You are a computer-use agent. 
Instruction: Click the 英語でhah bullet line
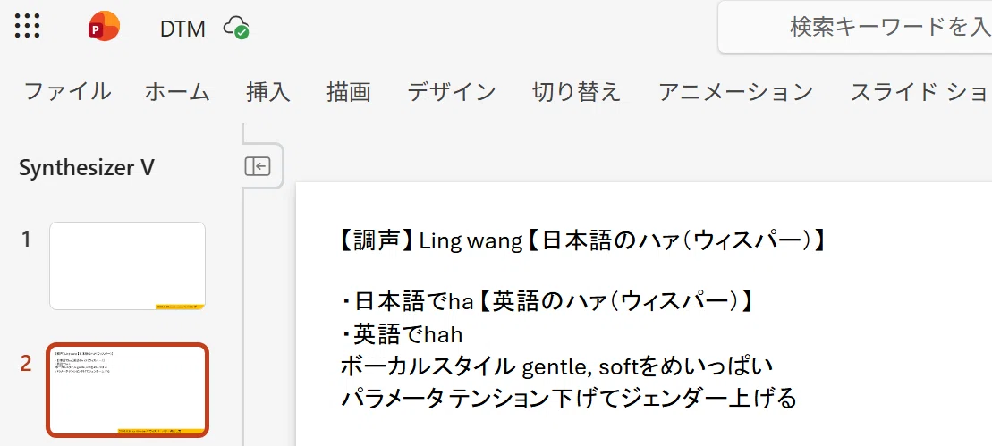[402, 334]
